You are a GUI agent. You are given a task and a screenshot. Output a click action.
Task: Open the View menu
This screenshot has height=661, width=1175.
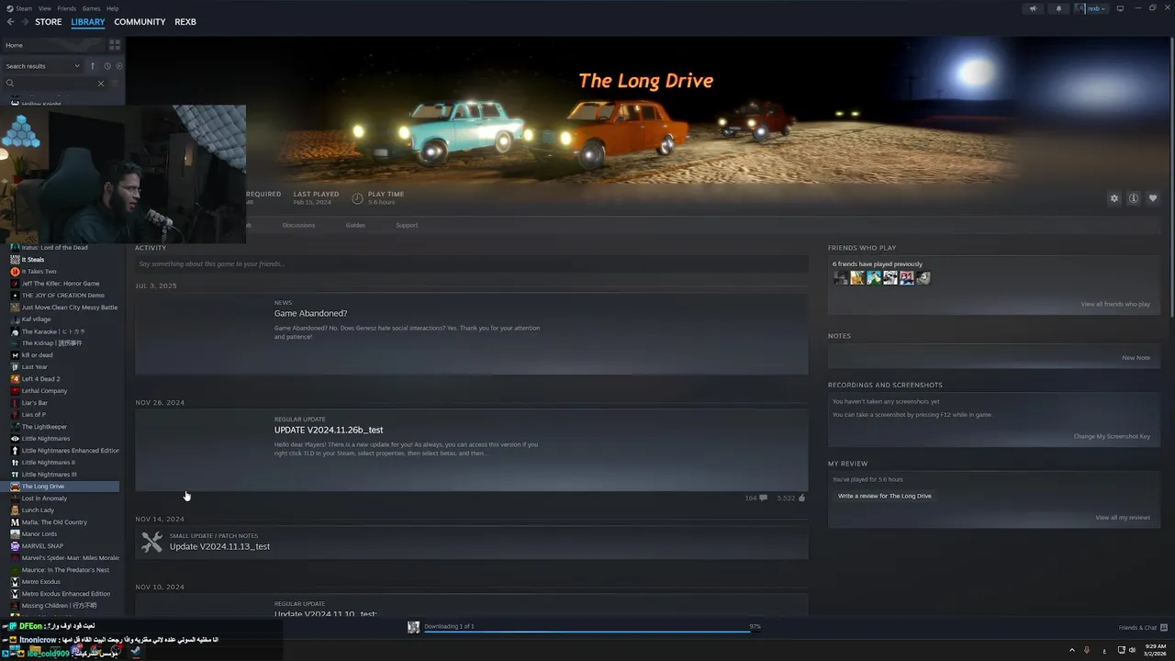[44, 8]
